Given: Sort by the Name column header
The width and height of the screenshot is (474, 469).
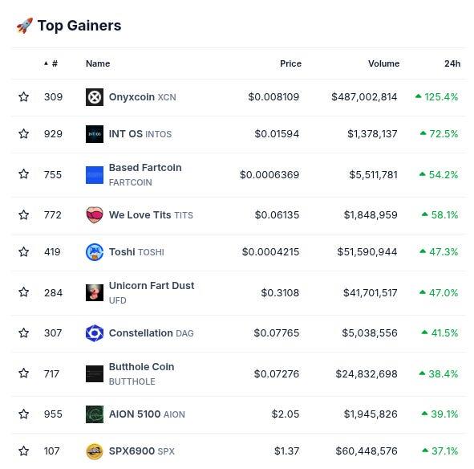Looking at the screenshot, I should 98,63.
